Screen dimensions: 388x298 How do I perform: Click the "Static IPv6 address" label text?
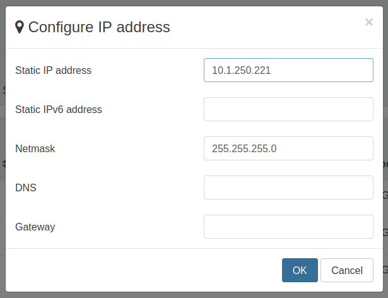59,109
